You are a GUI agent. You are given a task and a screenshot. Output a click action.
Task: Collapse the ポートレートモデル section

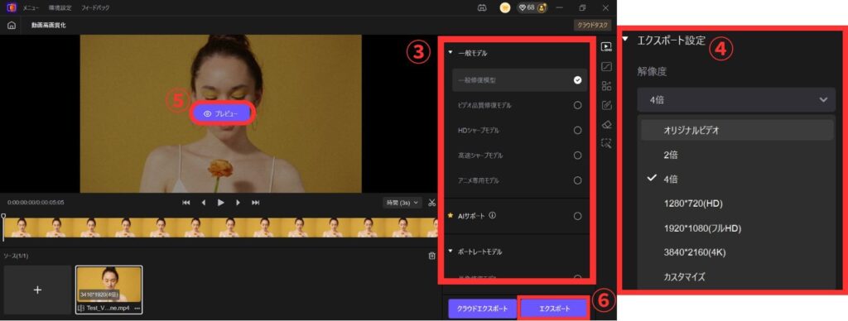450,252
